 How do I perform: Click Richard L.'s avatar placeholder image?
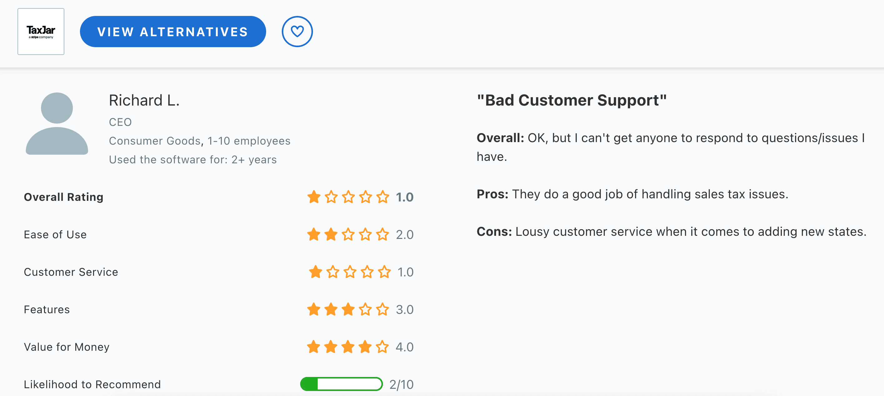57,125
